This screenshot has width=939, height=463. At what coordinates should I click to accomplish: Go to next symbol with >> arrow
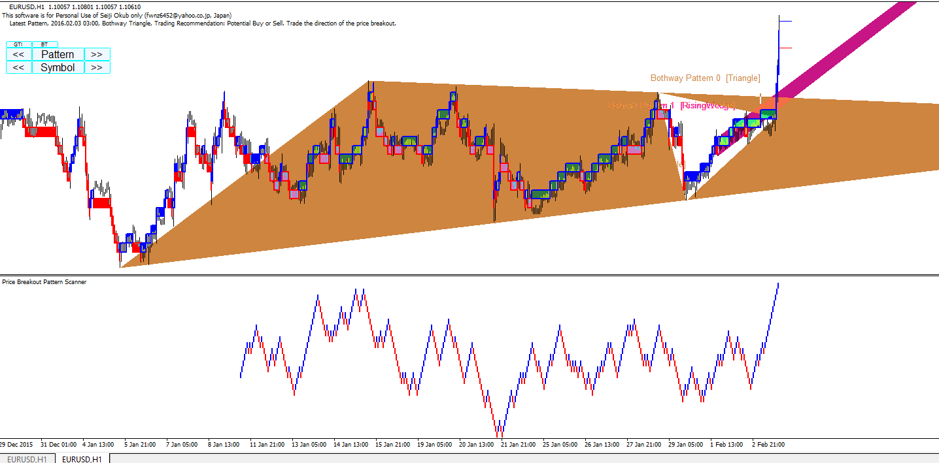(x=97, y=67)
